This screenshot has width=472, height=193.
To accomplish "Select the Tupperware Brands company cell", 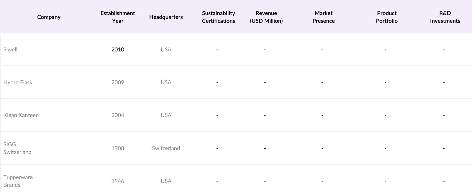I will click(x=18, y=181).
